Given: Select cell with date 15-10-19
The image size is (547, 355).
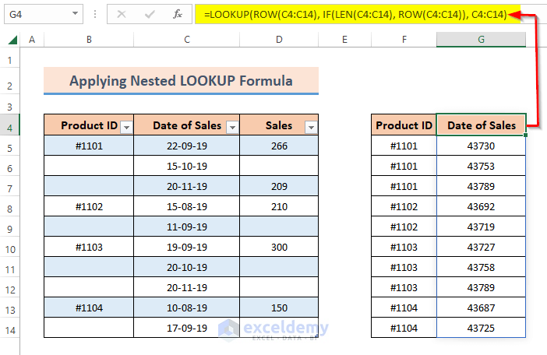Looking at the screenshot, I should 187,166.
